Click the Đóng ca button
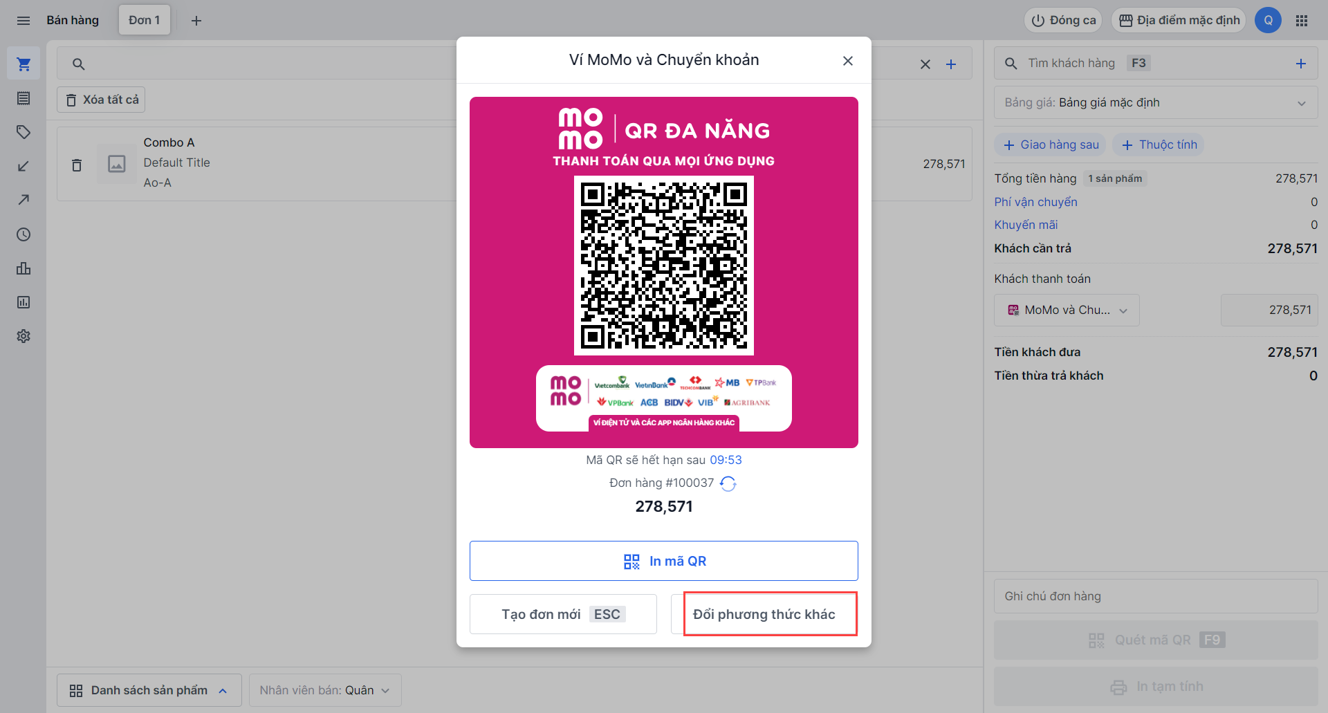The width and height of the screenshot is (1328, 713). point(1063,21)
